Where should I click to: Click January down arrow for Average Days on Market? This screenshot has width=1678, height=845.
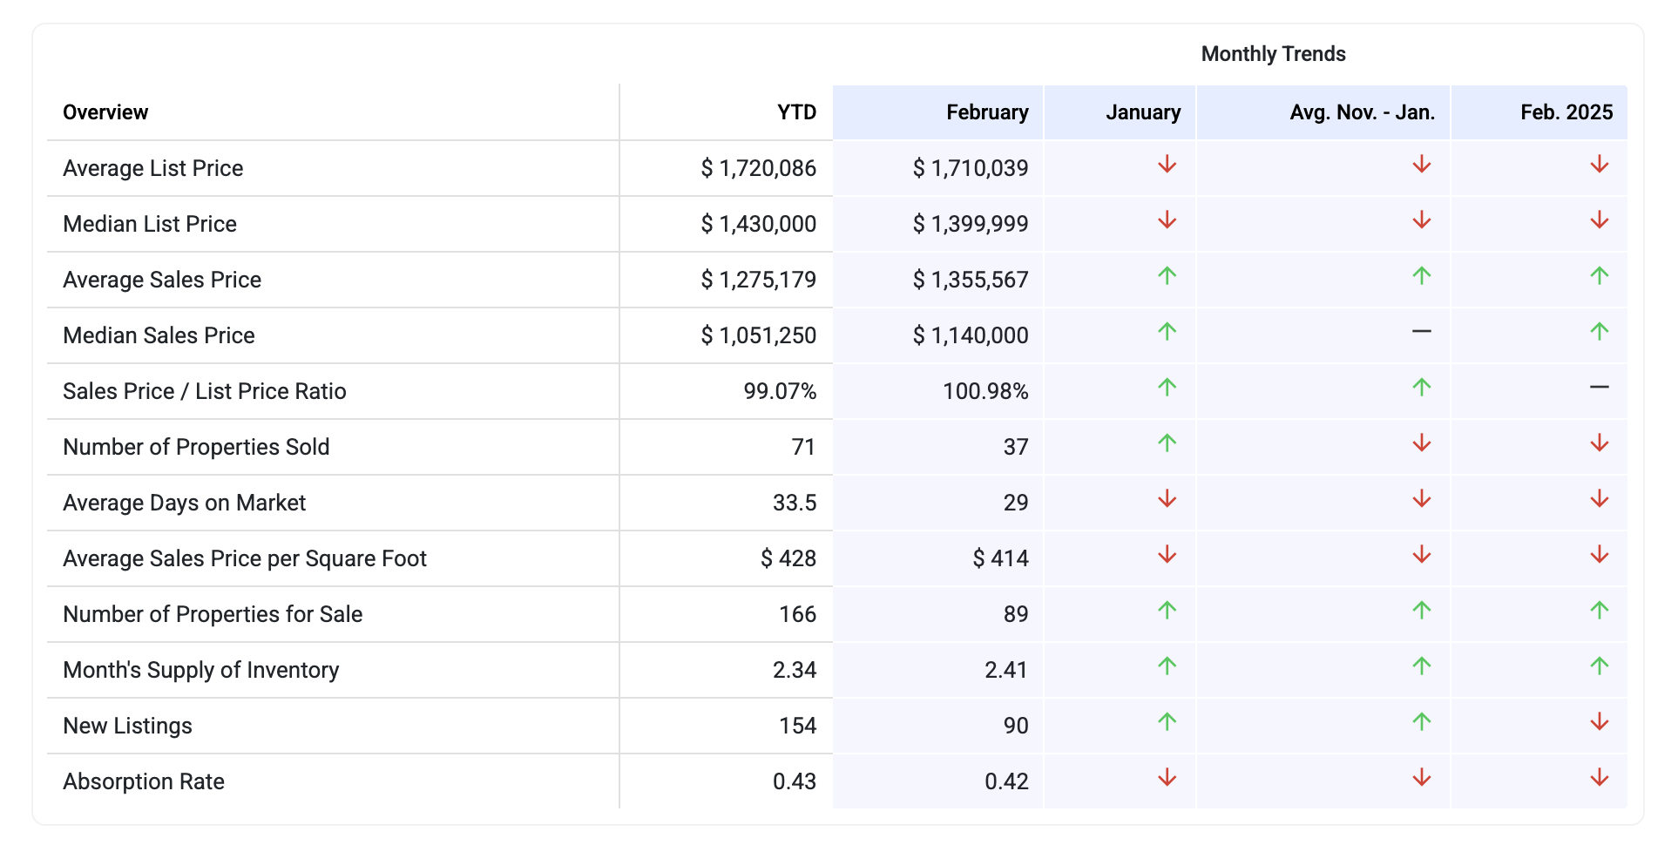pos(1167,499)
